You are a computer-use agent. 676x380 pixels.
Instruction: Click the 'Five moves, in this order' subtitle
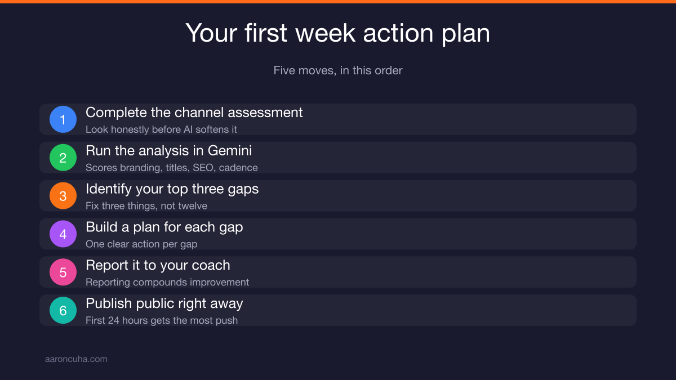point(338,70)
